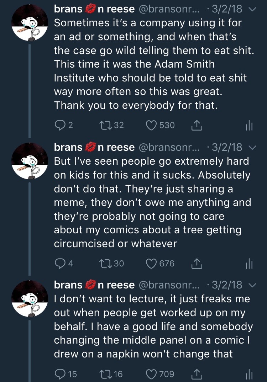
Task: Open the profile picture on the first tweet
Action: 30,23
